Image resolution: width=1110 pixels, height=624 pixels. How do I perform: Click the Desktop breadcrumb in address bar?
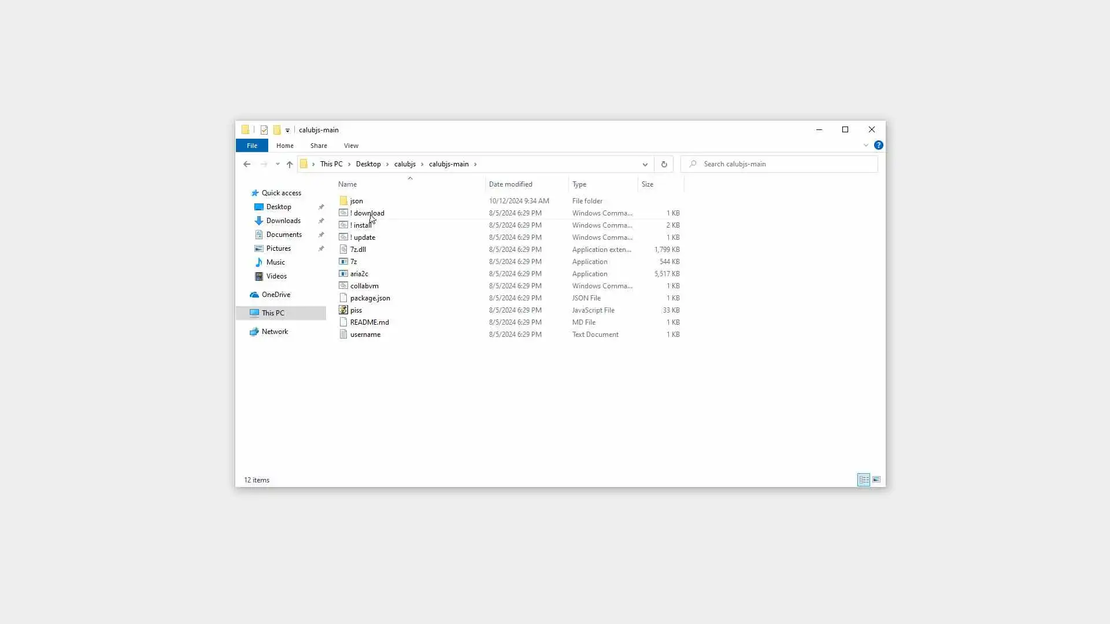(x=368, y=164)
